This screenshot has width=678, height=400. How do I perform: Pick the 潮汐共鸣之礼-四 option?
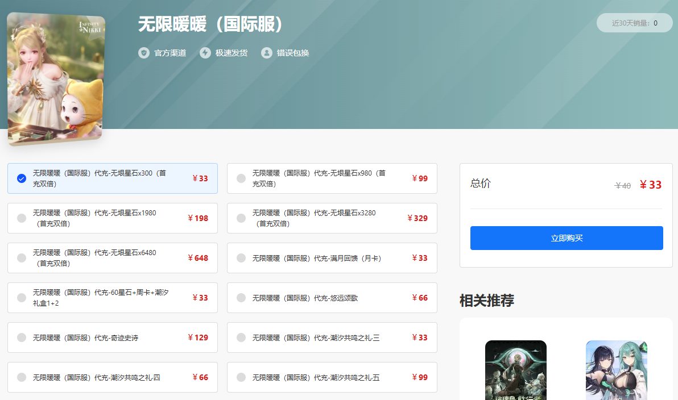click(113, 377)
